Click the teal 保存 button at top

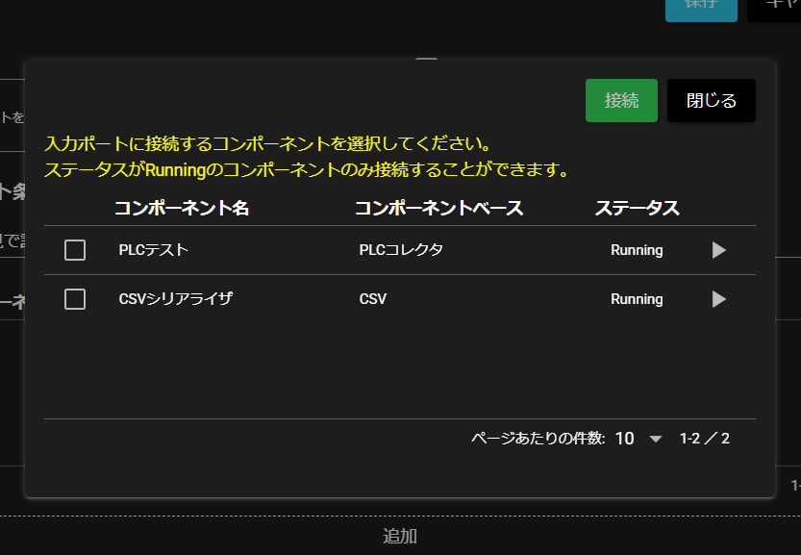pos(701,8)
